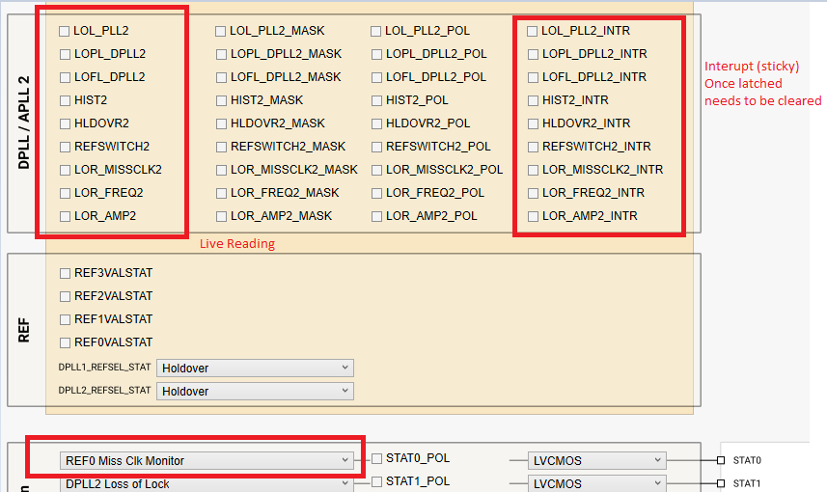
Task: Enable LOR_MISSCLK2_POL checkbox
Action: [376, 171]
